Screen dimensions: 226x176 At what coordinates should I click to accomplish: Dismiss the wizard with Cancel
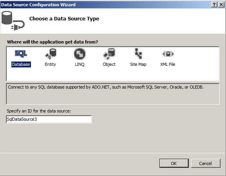click(x=206, y=163)
